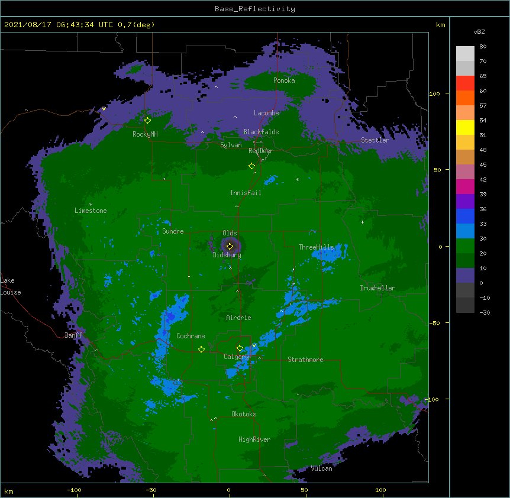Viewport: 510px width, 498px height.
Task: Select the blue 36-33 dBZ legend swatch
Action: click(x=465, y=216)
